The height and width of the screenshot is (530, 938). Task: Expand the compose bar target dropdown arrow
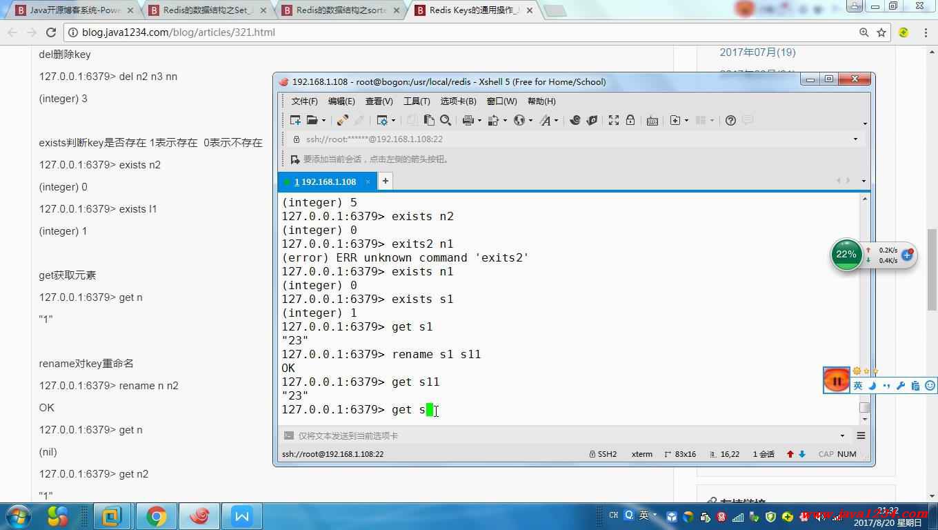842,435
